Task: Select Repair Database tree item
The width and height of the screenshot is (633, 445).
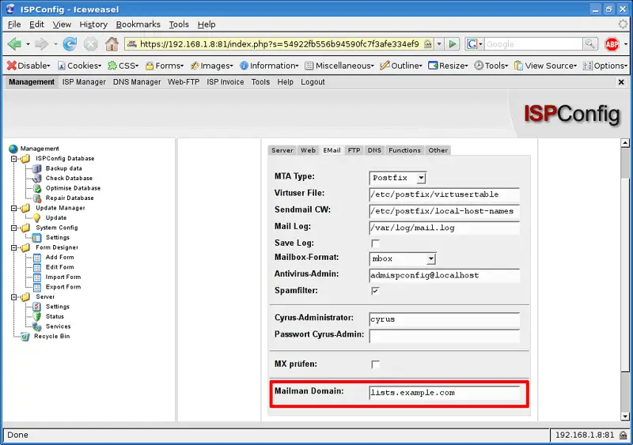Action: (x=70, y=198)
